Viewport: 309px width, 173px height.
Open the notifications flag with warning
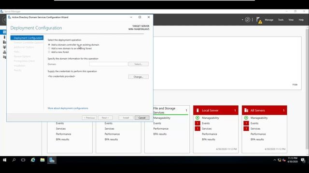[x=259, y=20]
